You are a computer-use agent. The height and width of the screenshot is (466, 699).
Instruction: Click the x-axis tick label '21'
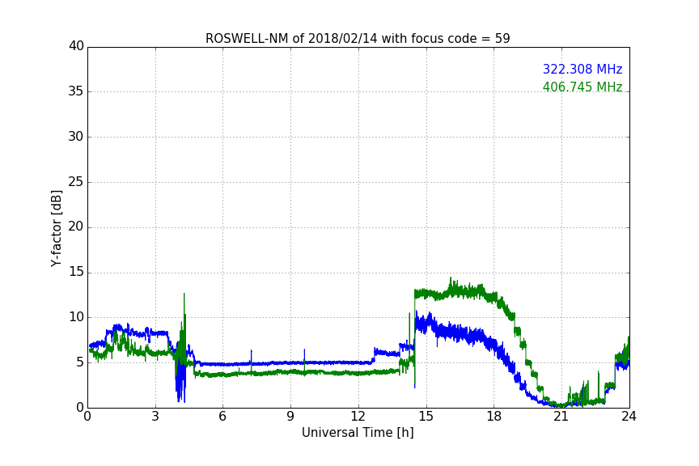[561, 417]
